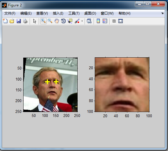Image resolution: width=168 pixels, height=151 pixels.
Task: Click the Hide Plot Tools icon
Action: coord(114,21)
